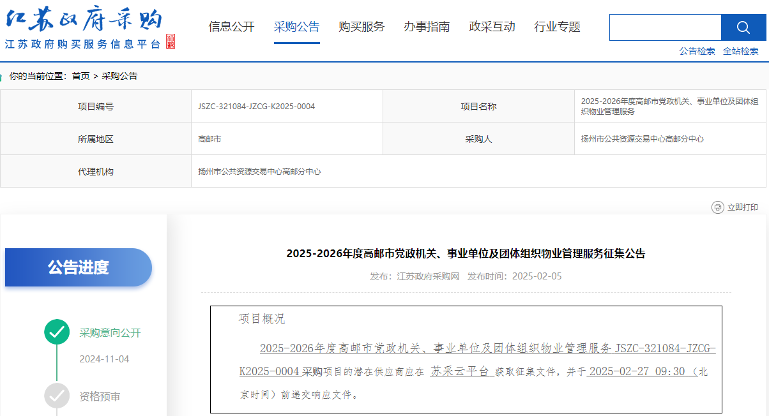
Task: Open the 行业专题 menu
Action: tap(556, 27)
